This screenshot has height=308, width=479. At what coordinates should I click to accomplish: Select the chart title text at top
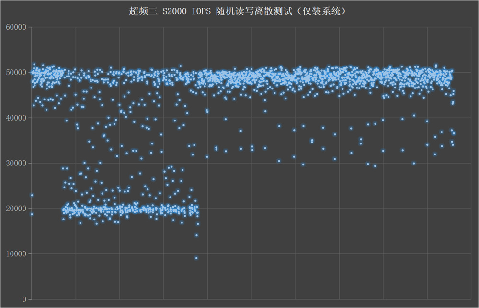point(238,11)
